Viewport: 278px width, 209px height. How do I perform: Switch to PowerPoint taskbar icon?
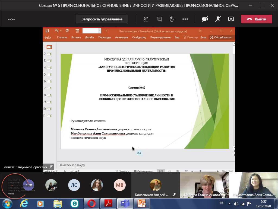tap(141, 203)
